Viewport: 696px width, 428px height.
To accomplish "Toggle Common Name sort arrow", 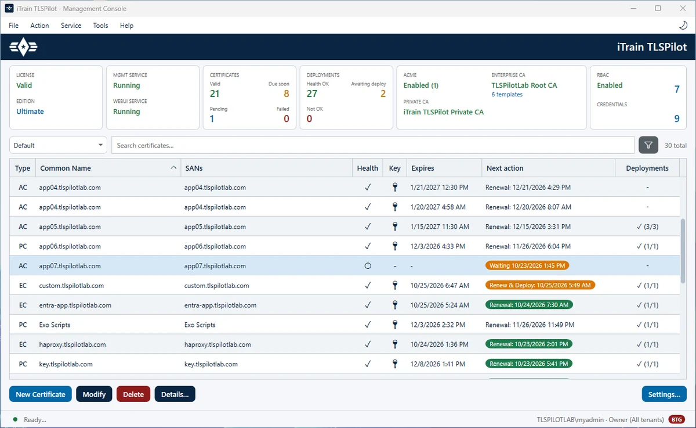I will click(x=173, y=168).
